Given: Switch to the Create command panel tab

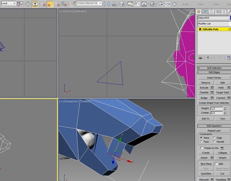Looking at the screenshot, I should click(199, 12).
